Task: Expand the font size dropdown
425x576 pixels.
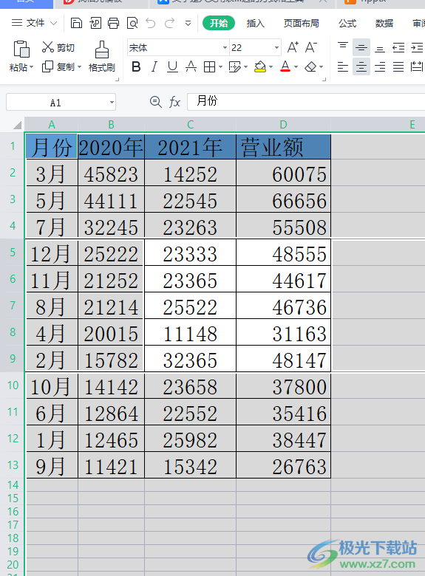Action: (x=276, y=48)
